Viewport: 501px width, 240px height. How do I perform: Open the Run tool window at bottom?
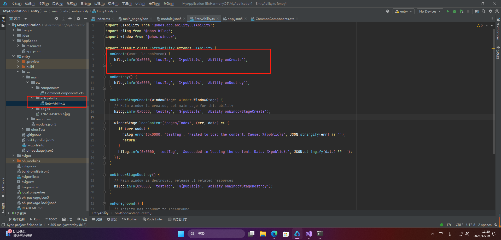[34, 219]
